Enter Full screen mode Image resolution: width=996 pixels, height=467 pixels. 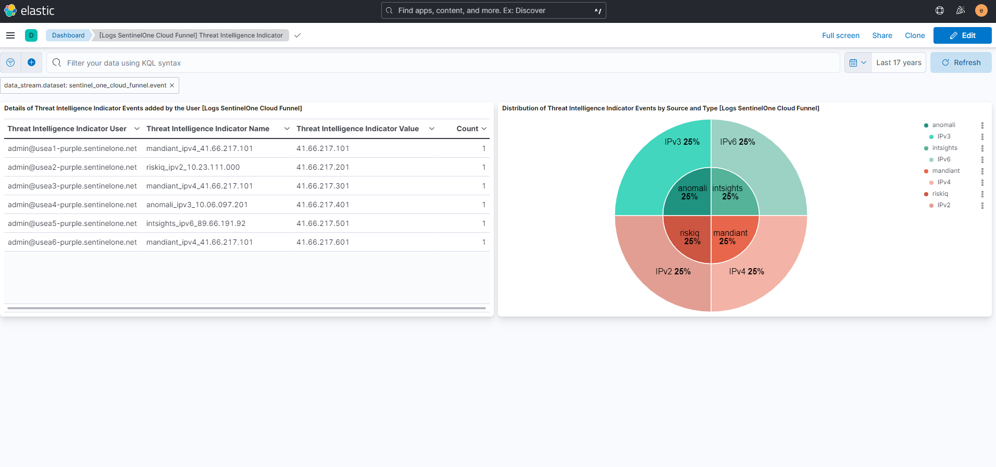pos(841,35)
